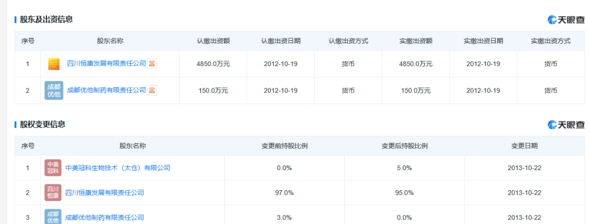Select 四川恒康 row's 实缴出资日期 2012-10-19
This screenshot has height=224, width=589.
[483, 64]
